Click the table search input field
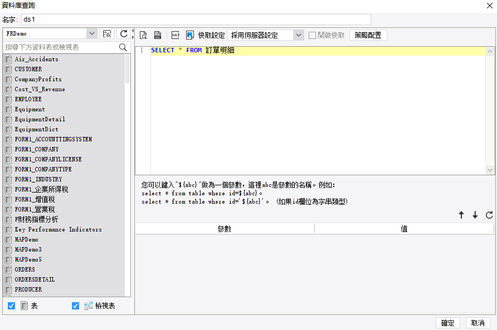 (x=61, y=47)
